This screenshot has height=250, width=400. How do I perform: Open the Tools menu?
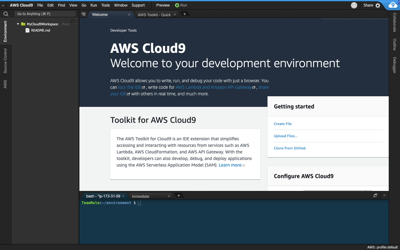click(x=106, y=5)
